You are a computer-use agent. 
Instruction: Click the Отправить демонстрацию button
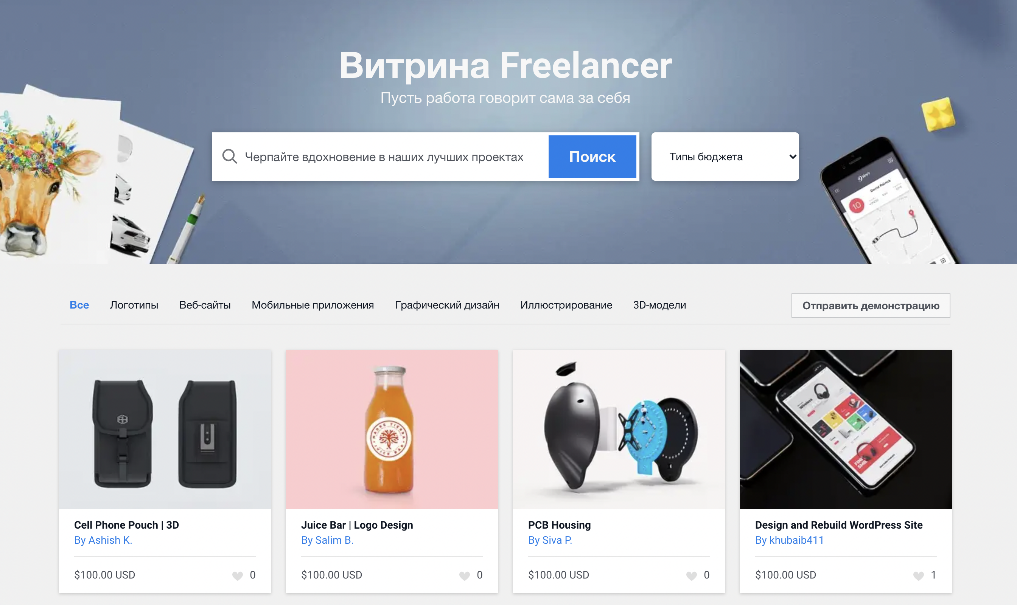[871, 306]
